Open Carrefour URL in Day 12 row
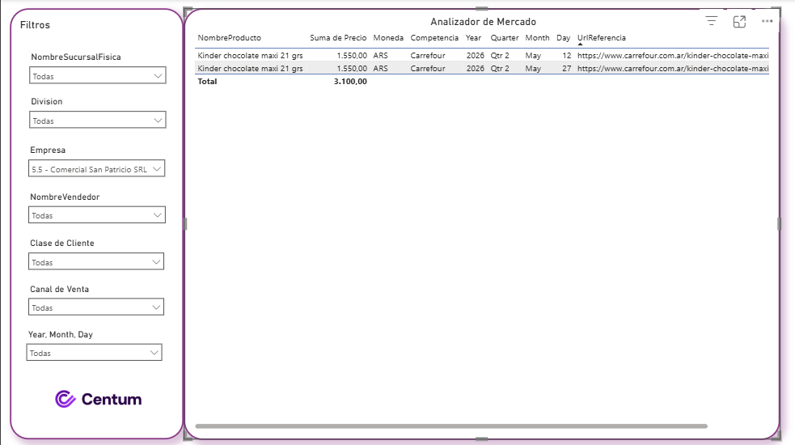 tap(673, 55)
